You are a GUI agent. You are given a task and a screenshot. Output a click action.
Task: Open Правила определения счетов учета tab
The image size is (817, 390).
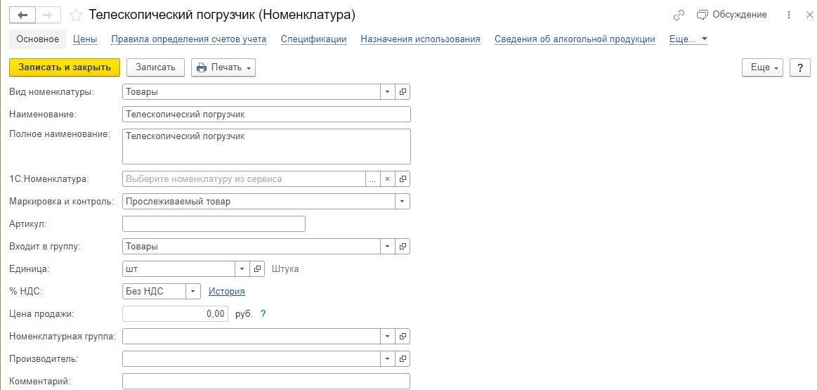[189, 39]
